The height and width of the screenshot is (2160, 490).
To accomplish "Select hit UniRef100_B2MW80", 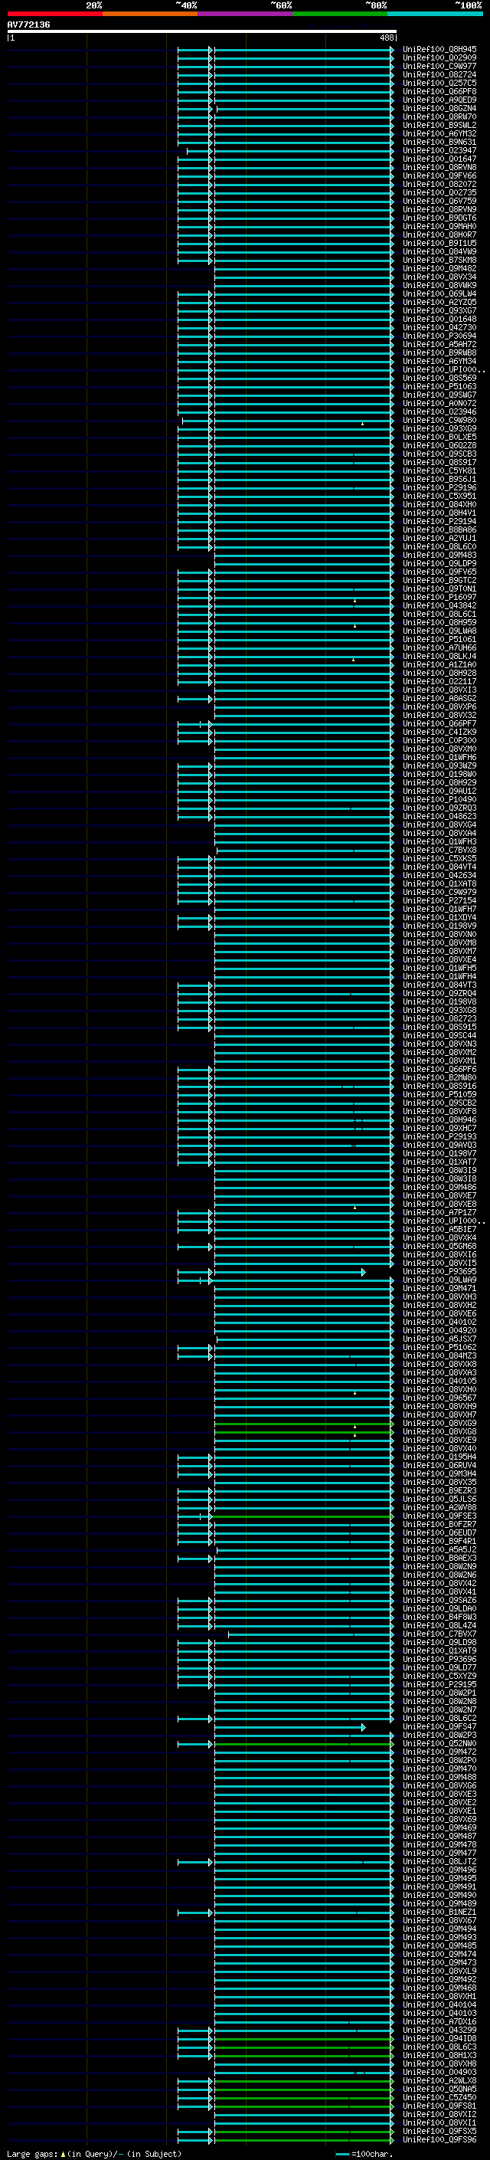I will click(x=439, y=1077).
